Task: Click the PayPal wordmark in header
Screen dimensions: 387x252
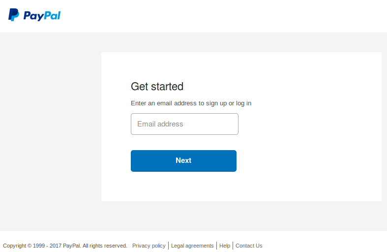Action: pyautogui.click(x=42, y=16)
